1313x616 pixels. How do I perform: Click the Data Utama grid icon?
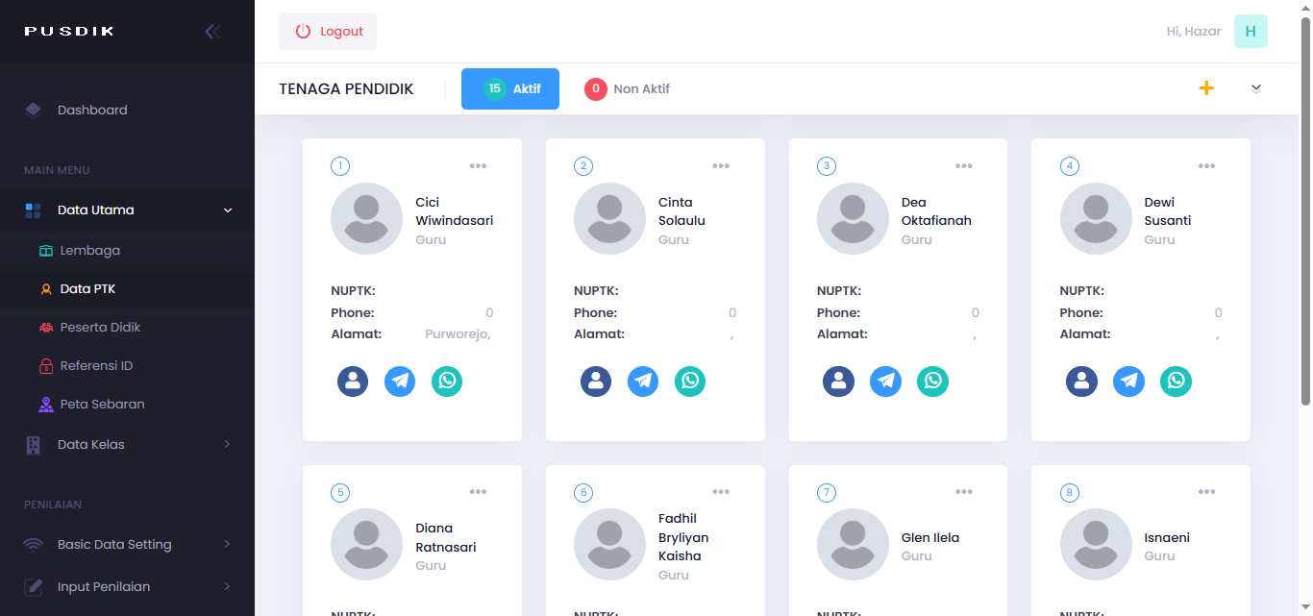click(x=34, y=210)
